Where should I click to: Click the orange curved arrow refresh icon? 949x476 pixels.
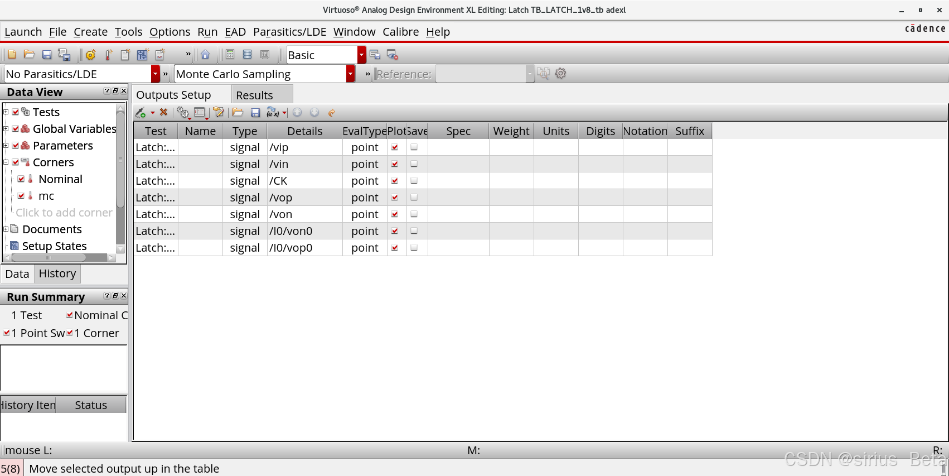pyautogui.click(x=332, y=113)
